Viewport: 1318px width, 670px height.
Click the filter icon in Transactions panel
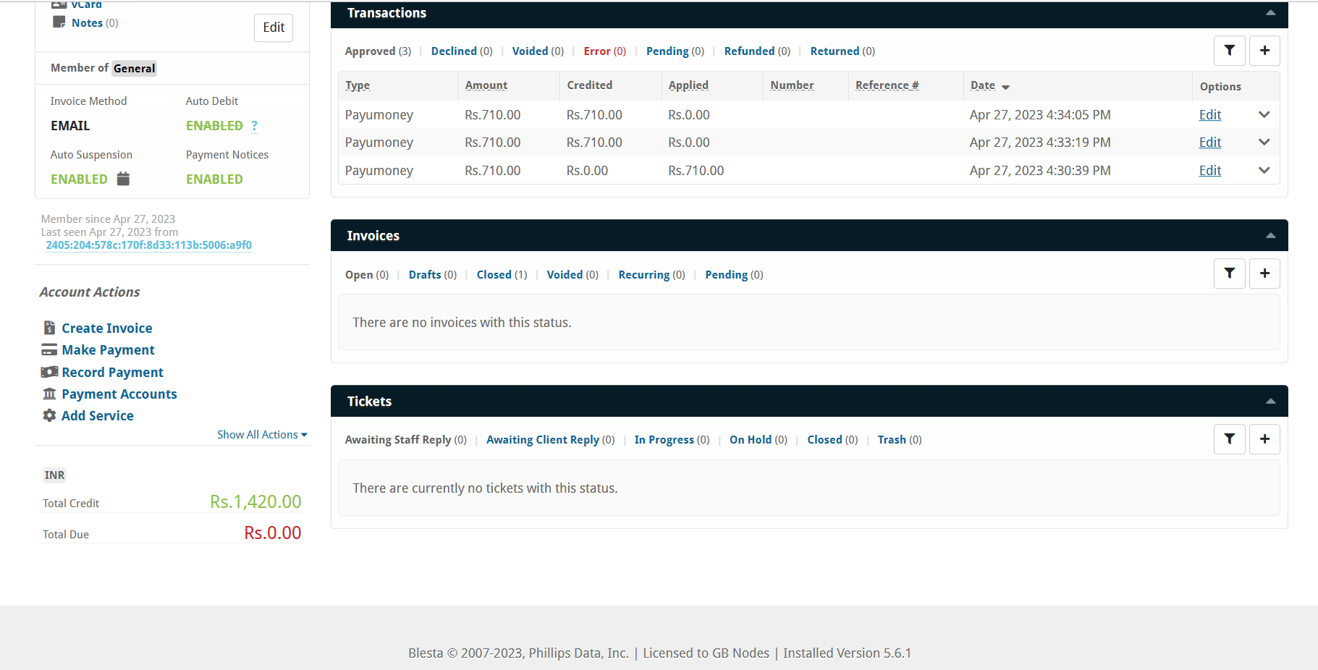[x=1229, y=51]
